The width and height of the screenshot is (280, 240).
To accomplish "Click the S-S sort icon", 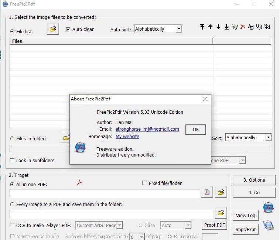I will coord(267,27).
